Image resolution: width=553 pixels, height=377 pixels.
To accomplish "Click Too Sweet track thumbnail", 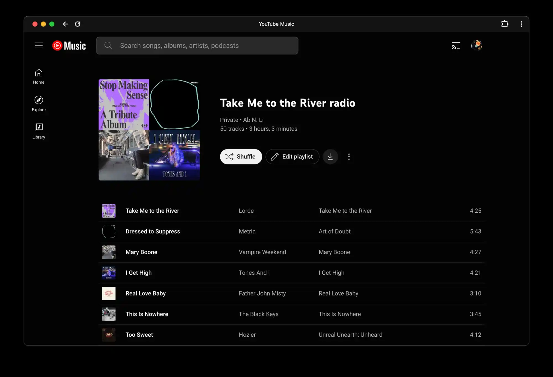I will 109,335.
